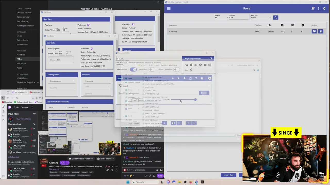The height and width of the screenshot is (185, 330).
Task: Open the Play Sound action type dropdown
Action: 164,86
